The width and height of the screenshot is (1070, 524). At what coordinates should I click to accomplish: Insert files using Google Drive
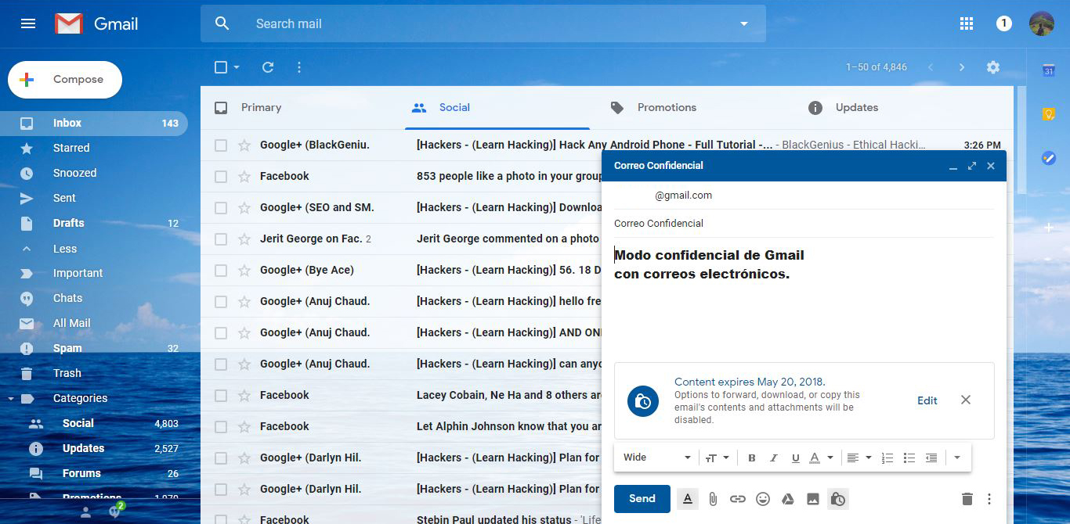click(x=788, y=499)
